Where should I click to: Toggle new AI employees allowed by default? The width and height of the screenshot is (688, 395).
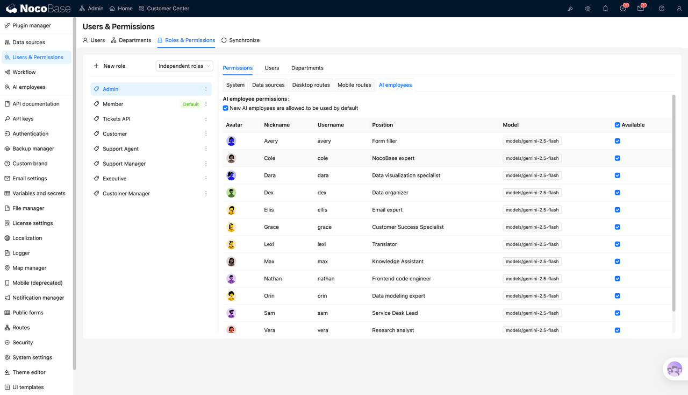[226, 108]
